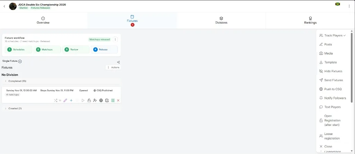Click the Fixtures Released status badge
Viewport: 355px width, 154px height.
pos(41,8)
